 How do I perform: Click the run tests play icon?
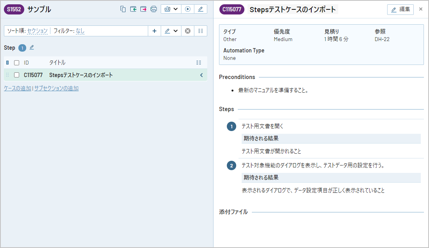click(188, 9)
